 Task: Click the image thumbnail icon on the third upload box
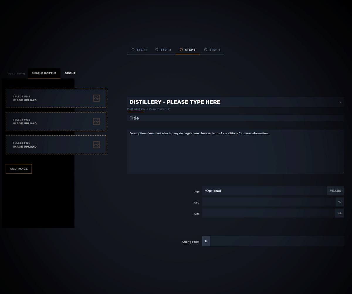[x=97, y=144]
